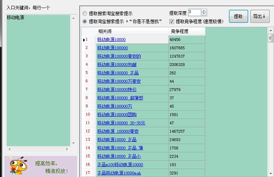Select competition value 1581
The height and width of the screenshot is (177, 274).
pyautogui.click(x=187, y=115)
